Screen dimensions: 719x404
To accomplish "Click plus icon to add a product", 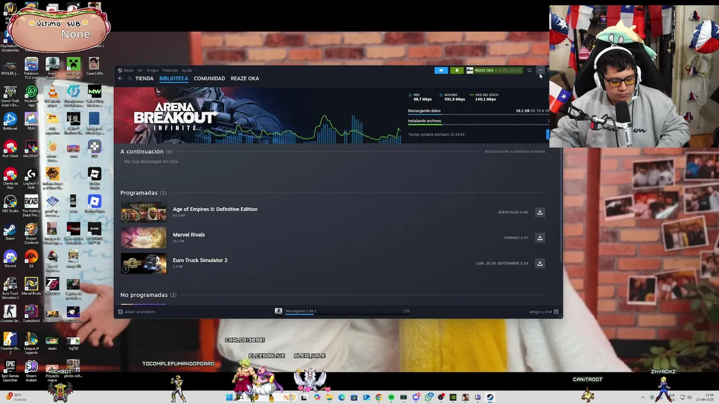I will click(x=121, y=312).
